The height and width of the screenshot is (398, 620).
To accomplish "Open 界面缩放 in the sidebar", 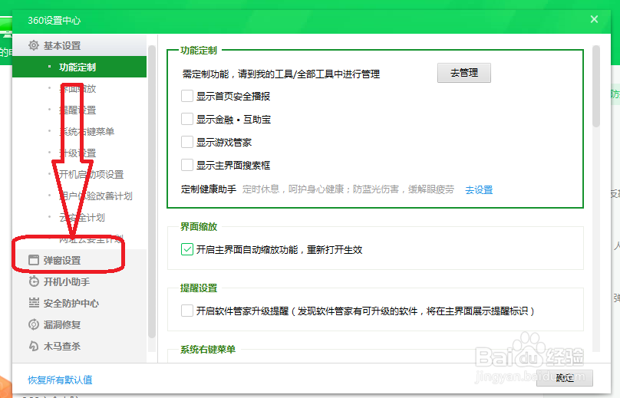I will 77,88.
